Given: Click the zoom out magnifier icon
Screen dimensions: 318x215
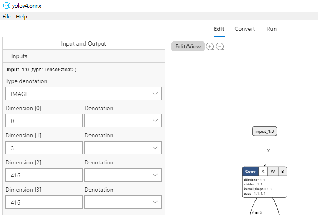Looking at the screenshot, I should [x=220, y=46].
